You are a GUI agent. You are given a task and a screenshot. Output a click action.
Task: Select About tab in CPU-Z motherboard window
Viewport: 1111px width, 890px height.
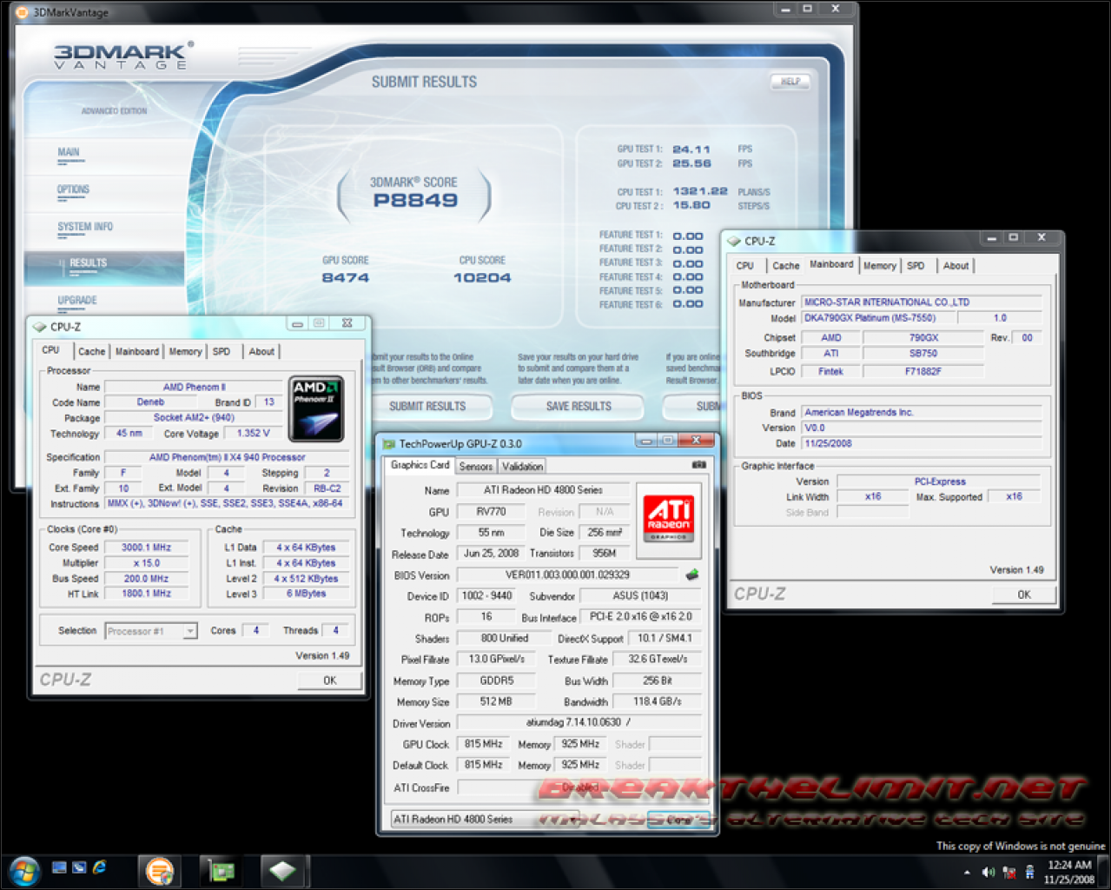coord(956,266)
